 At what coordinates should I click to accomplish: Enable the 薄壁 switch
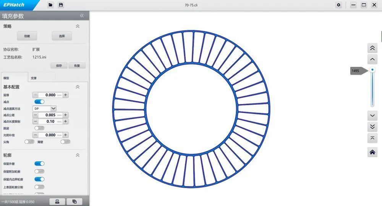pos(66,142)
